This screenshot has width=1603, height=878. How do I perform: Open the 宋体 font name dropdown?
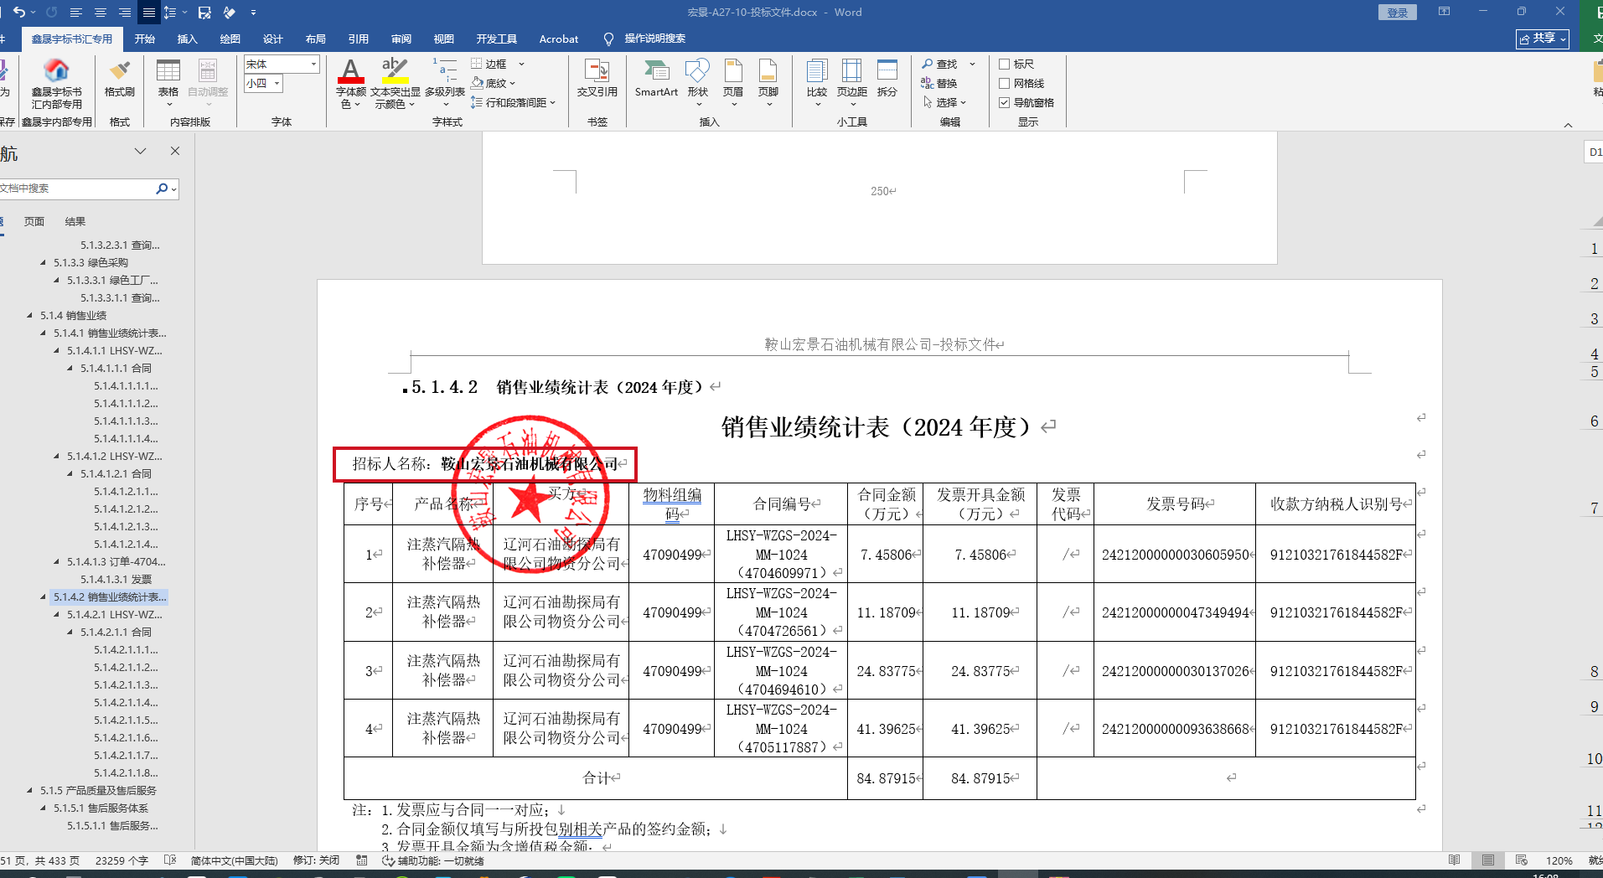[x=313, y=64]
